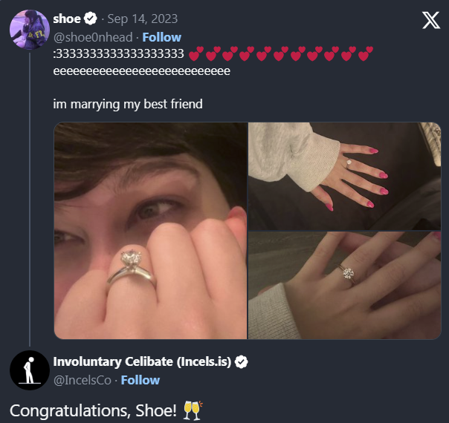Open the Involuntary Celibate (Incels.is) name link
The width and height of the screenshot is (449, 423).
pos(142,362)
